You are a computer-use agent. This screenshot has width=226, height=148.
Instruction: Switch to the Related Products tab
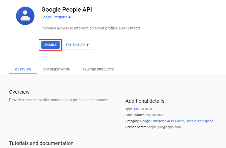click(98, 69)
